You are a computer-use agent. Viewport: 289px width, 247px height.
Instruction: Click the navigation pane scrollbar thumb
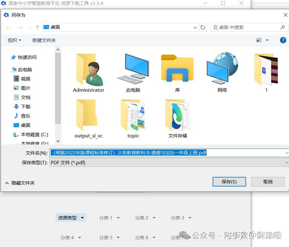click(58, 88)
